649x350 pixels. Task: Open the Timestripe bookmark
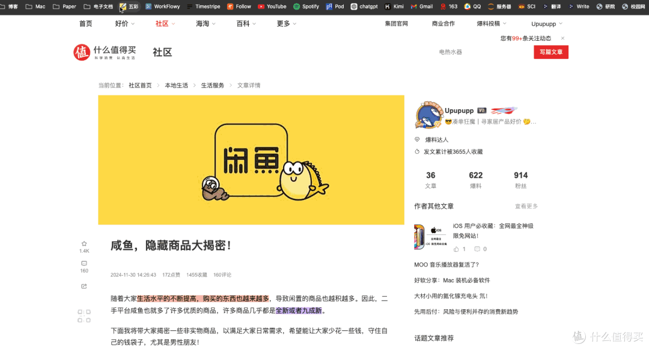203,7
